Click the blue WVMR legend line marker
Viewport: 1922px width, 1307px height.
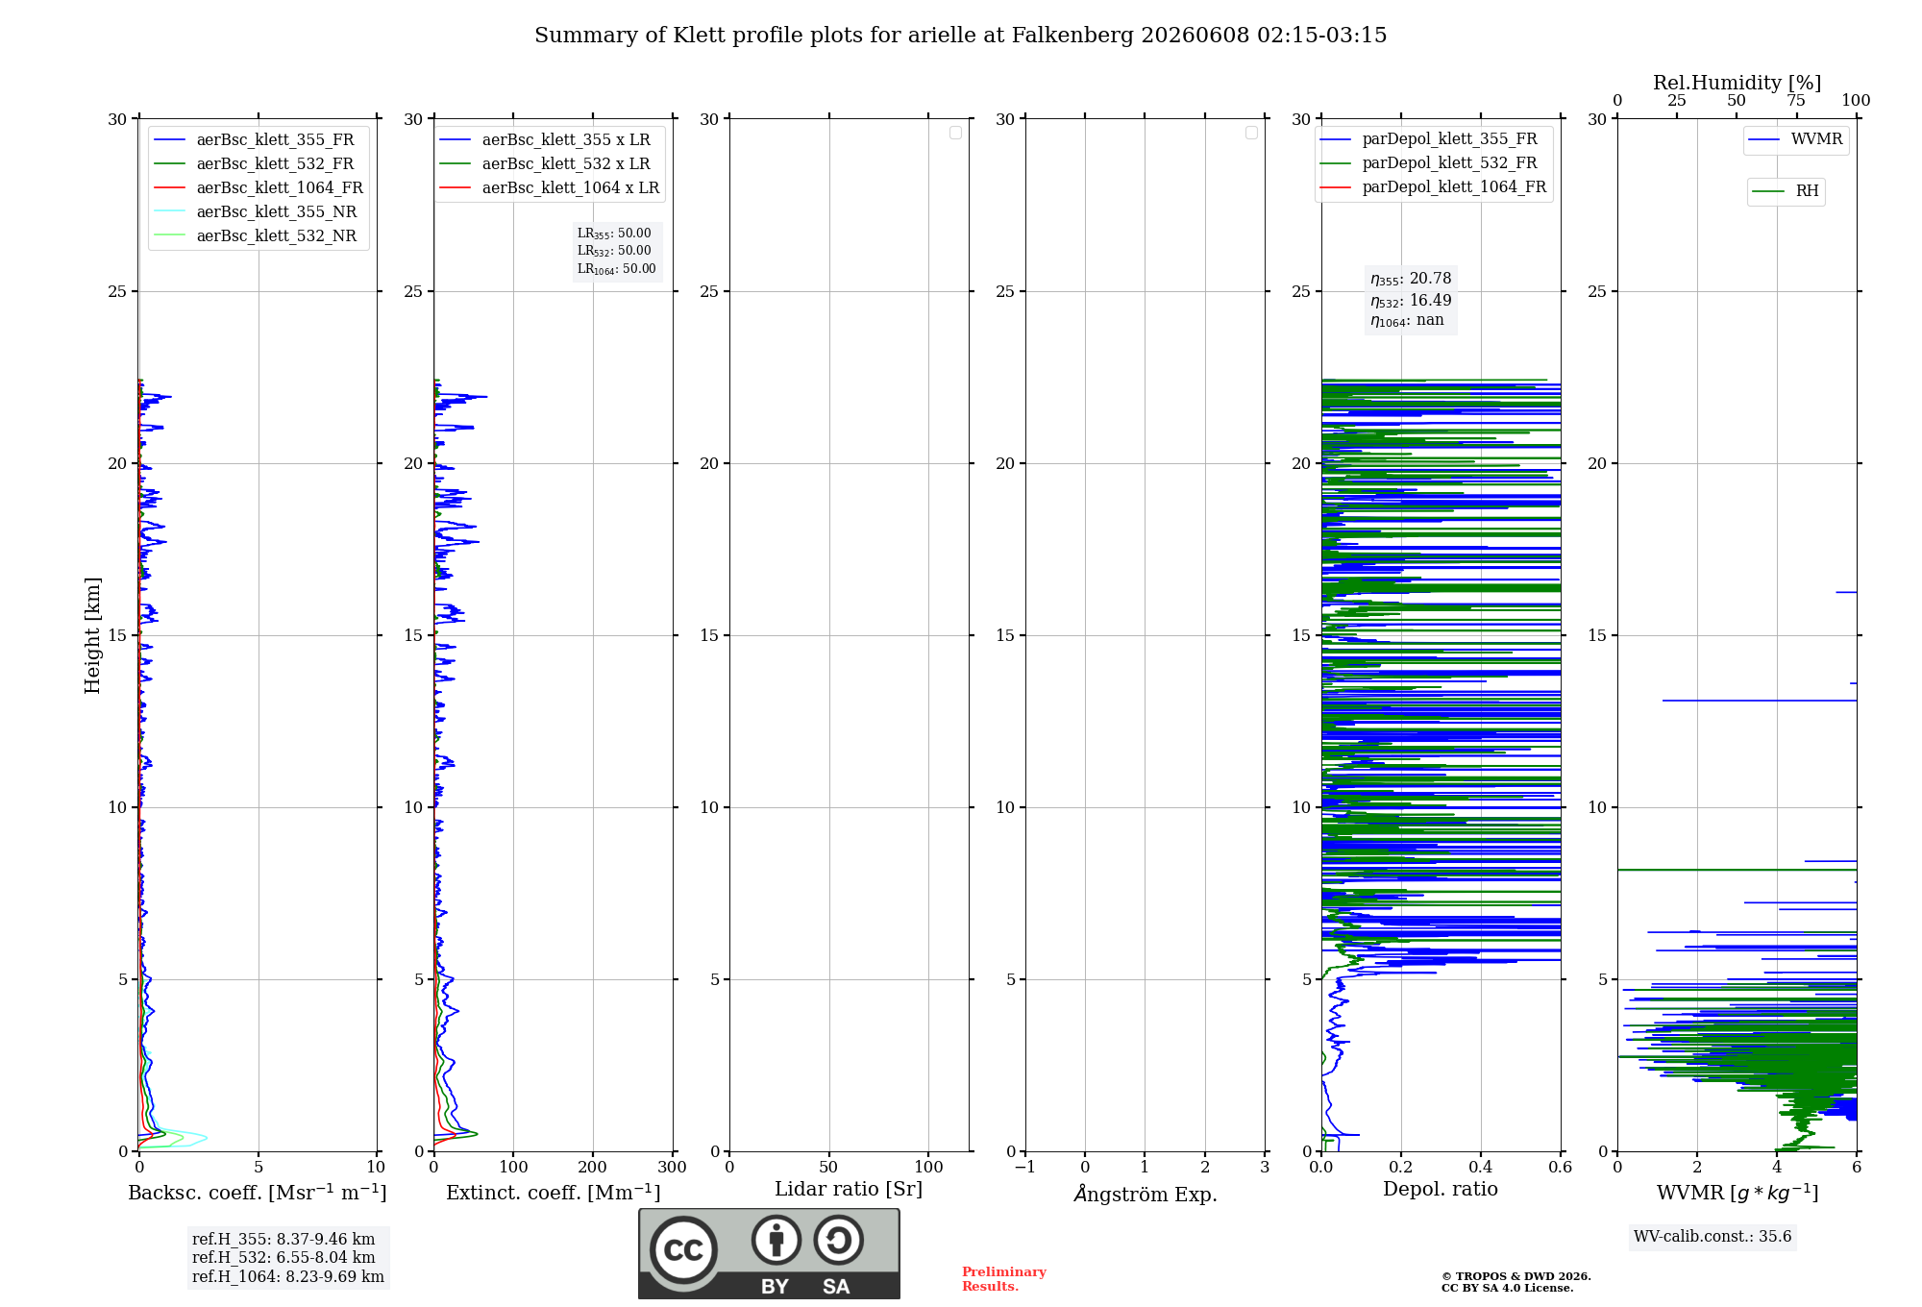[x=1764, y=140]
